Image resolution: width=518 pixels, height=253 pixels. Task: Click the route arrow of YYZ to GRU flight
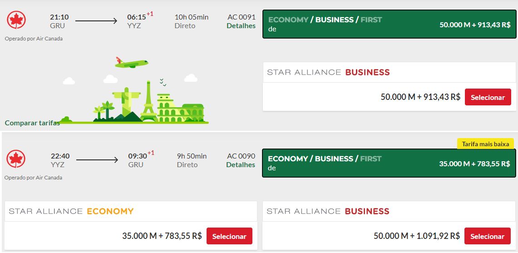(x=97, y=160)
